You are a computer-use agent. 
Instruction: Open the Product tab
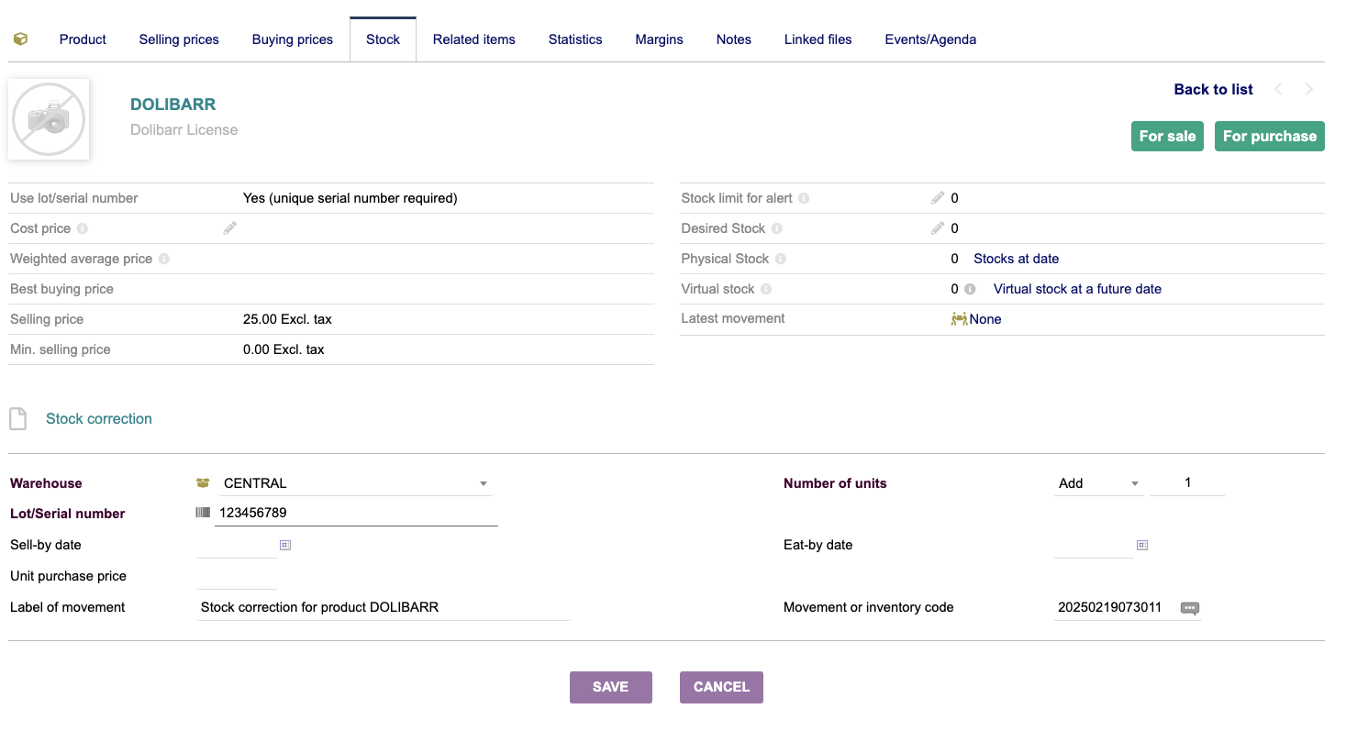83,39
